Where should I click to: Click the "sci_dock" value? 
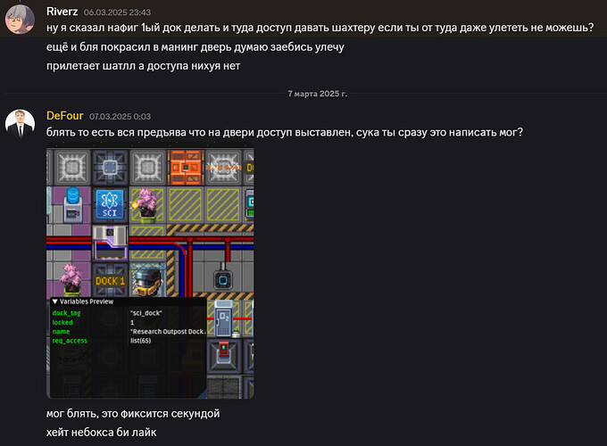(x=146, y=313)
